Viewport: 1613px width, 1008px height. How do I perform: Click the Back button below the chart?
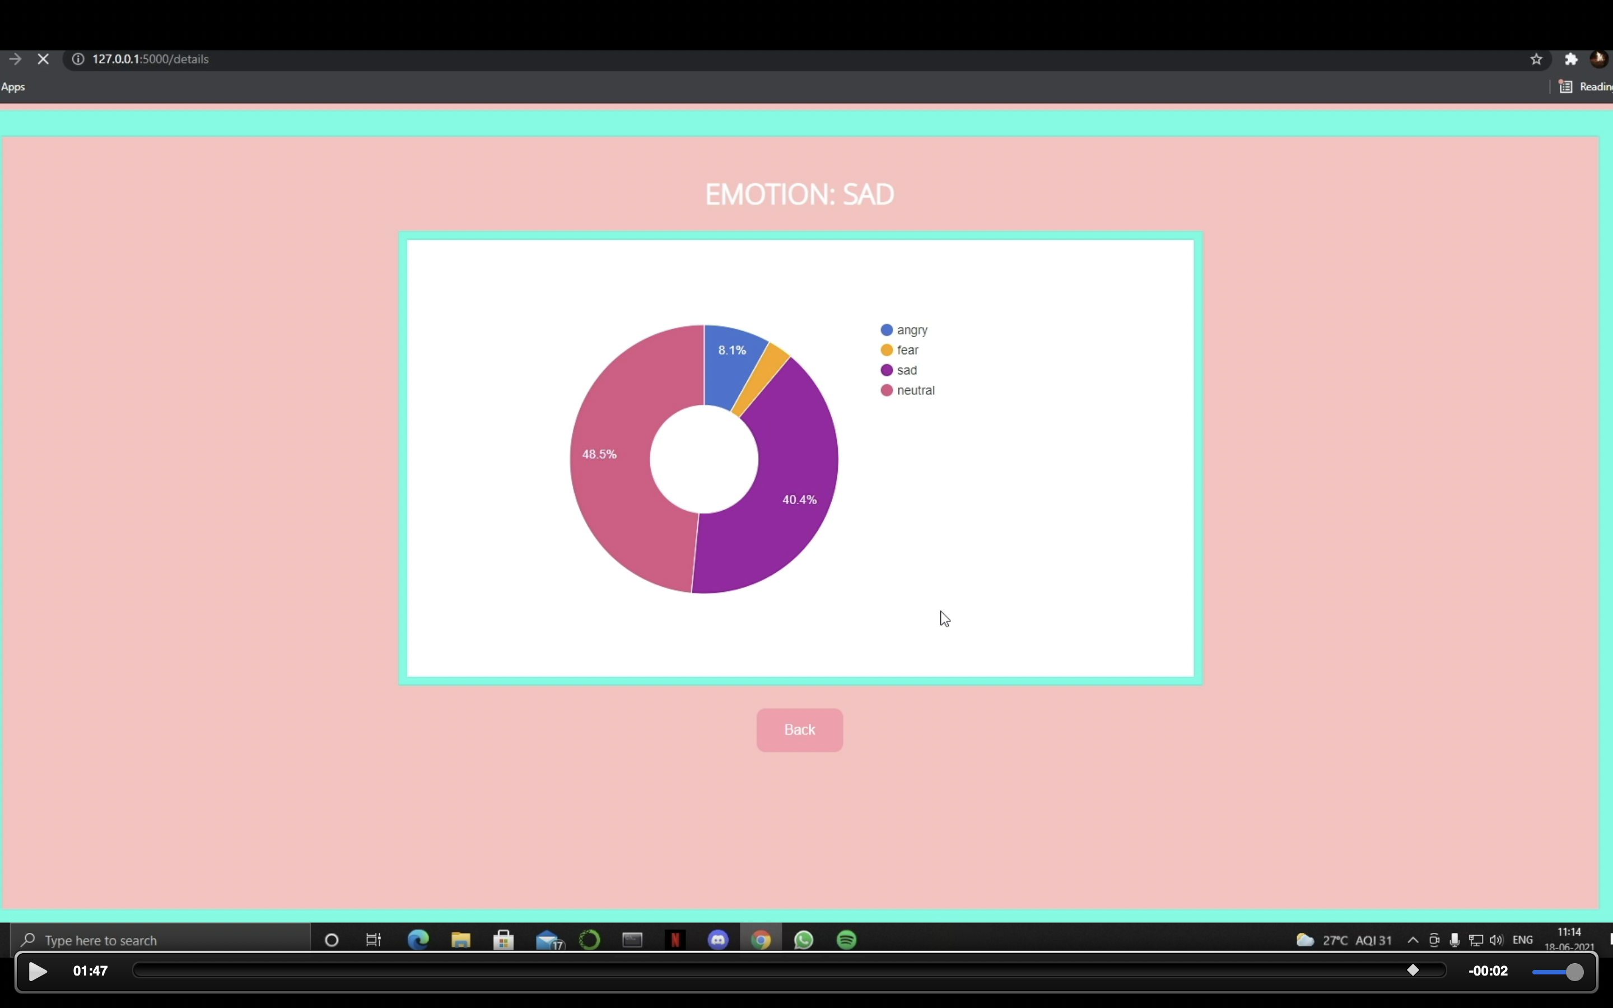point(799,730)
